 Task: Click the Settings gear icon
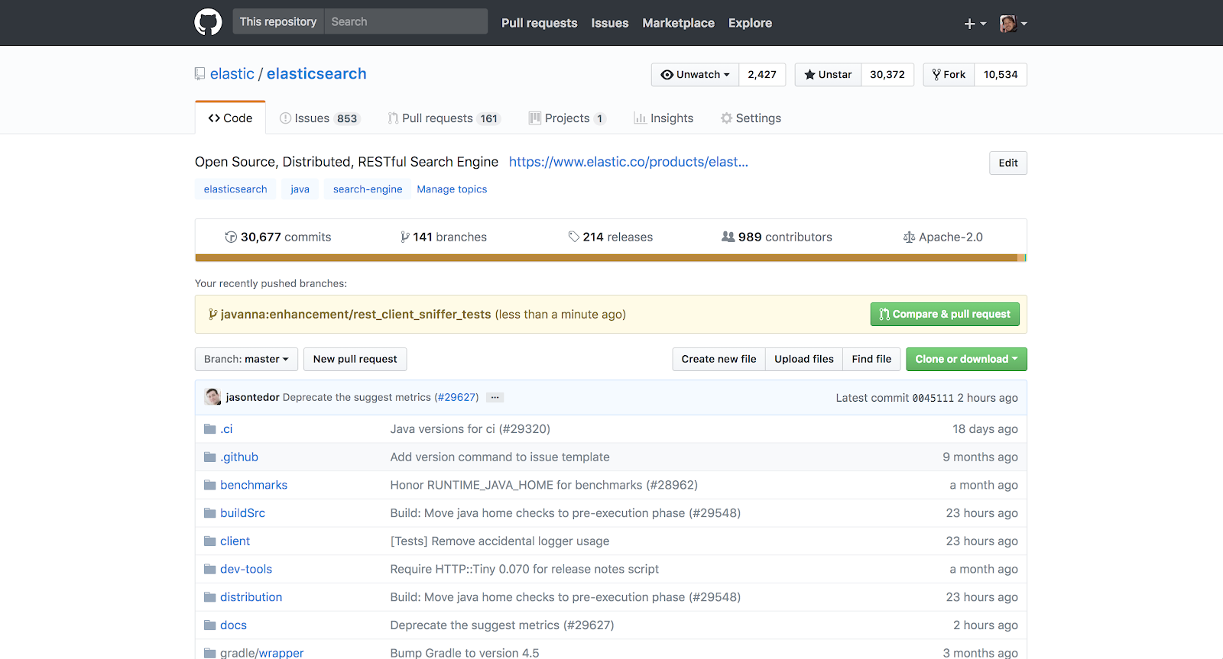726,118
